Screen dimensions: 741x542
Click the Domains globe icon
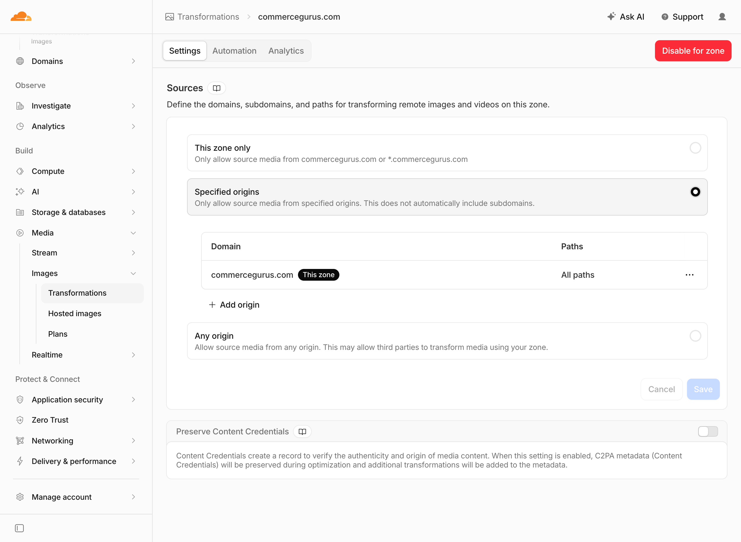pyautogui.click(x=20, y=61)
